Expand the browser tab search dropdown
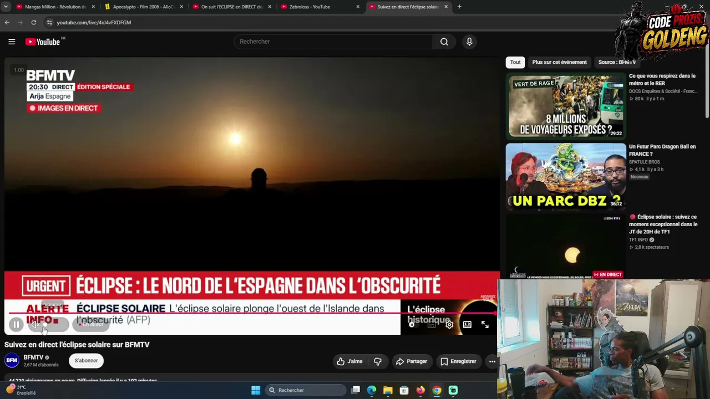710x399 pixels. [6, 7]
